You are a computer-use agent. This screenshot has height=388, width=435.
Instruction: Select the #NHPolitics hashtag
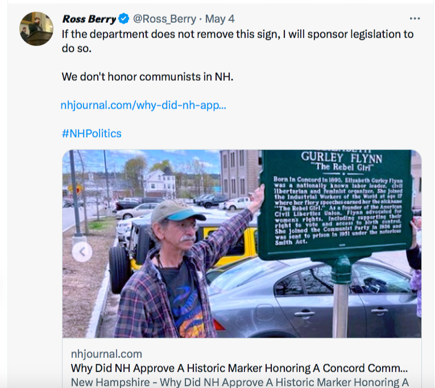click(92, 133)
